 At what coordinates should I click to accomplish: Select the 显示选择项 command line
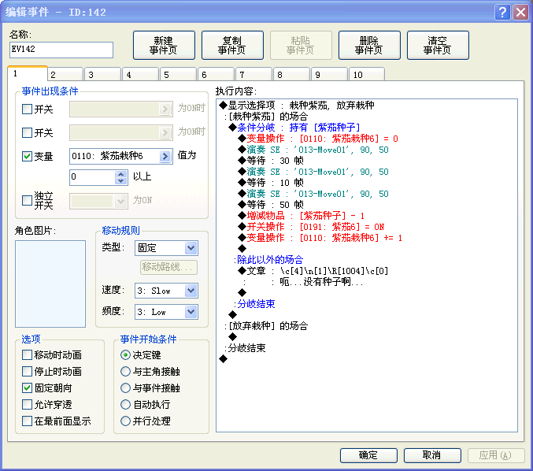[x=297, y=105]
